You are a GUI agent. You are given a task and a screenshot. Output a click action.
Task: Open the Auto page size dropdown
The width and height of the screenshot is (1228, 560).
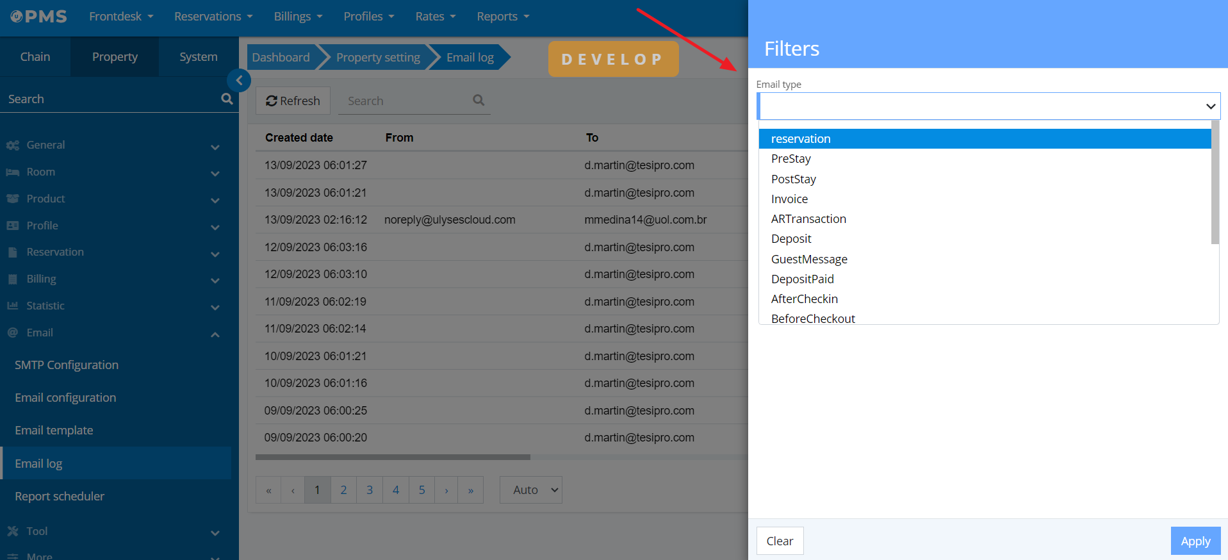point(530,490)
